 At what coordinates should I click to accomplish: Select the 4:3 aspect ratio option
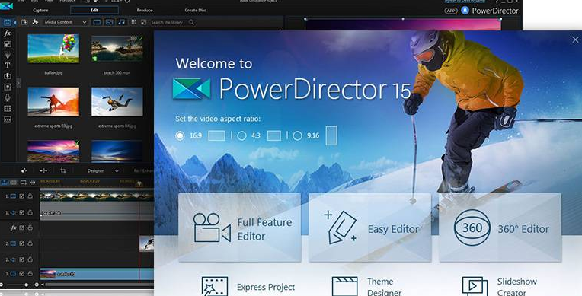pyautogui.click(x=241, y=135)
